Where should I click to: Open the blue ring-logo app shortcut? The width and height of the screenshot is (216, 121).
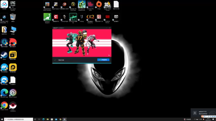4,43
